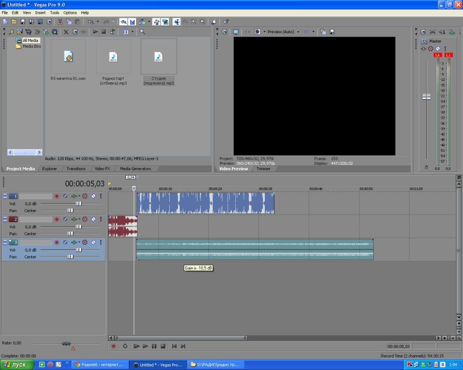Switch to the Trimmer tab
Viewport: 463px width, 370px height.
coord(263,169)
